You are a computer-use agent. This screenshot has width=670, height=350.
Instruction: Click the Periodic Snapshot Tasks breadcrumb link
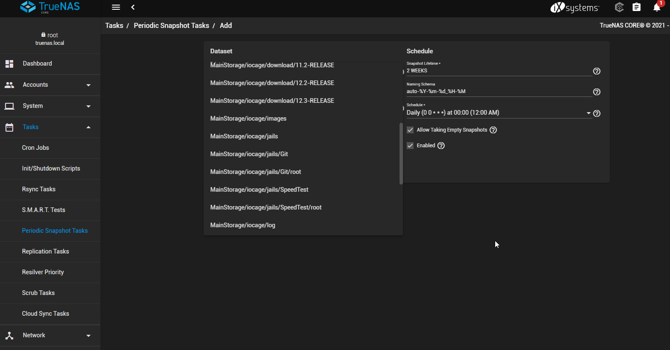pyautogui.click(x=171, y=25)
